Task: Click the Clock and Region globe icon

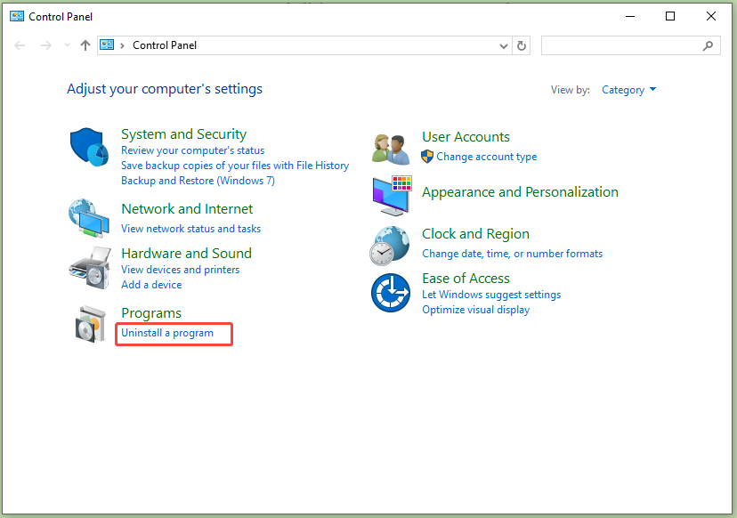Action: (x=390, y=245)
